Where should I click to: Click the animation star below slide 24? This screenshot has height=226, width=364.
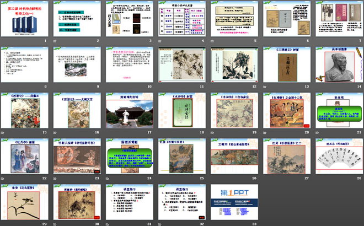(107, 178)
